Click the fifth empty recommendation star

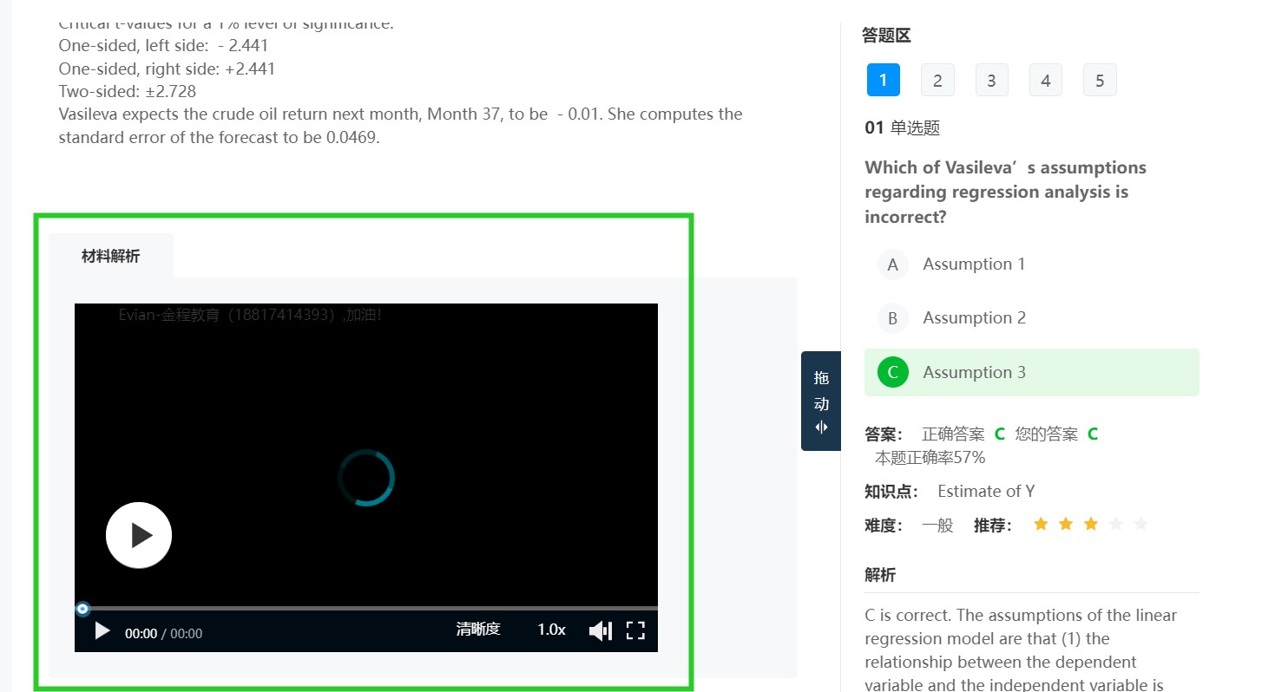[x=1140, y=524]
